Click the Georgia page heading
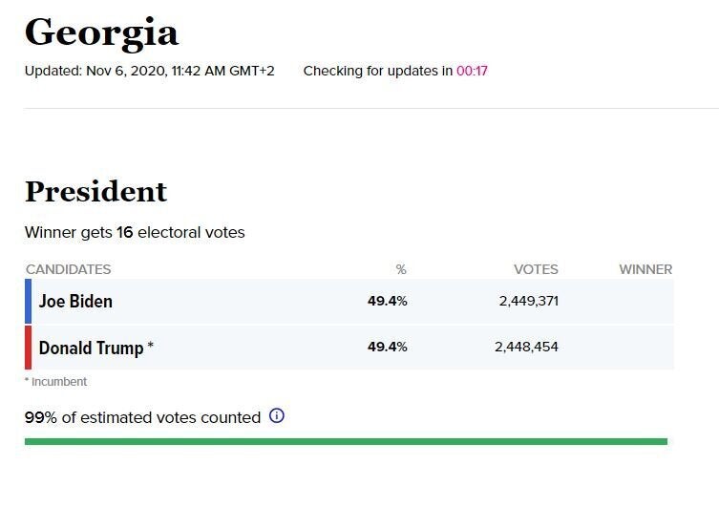719x507 pixels. 101,34
